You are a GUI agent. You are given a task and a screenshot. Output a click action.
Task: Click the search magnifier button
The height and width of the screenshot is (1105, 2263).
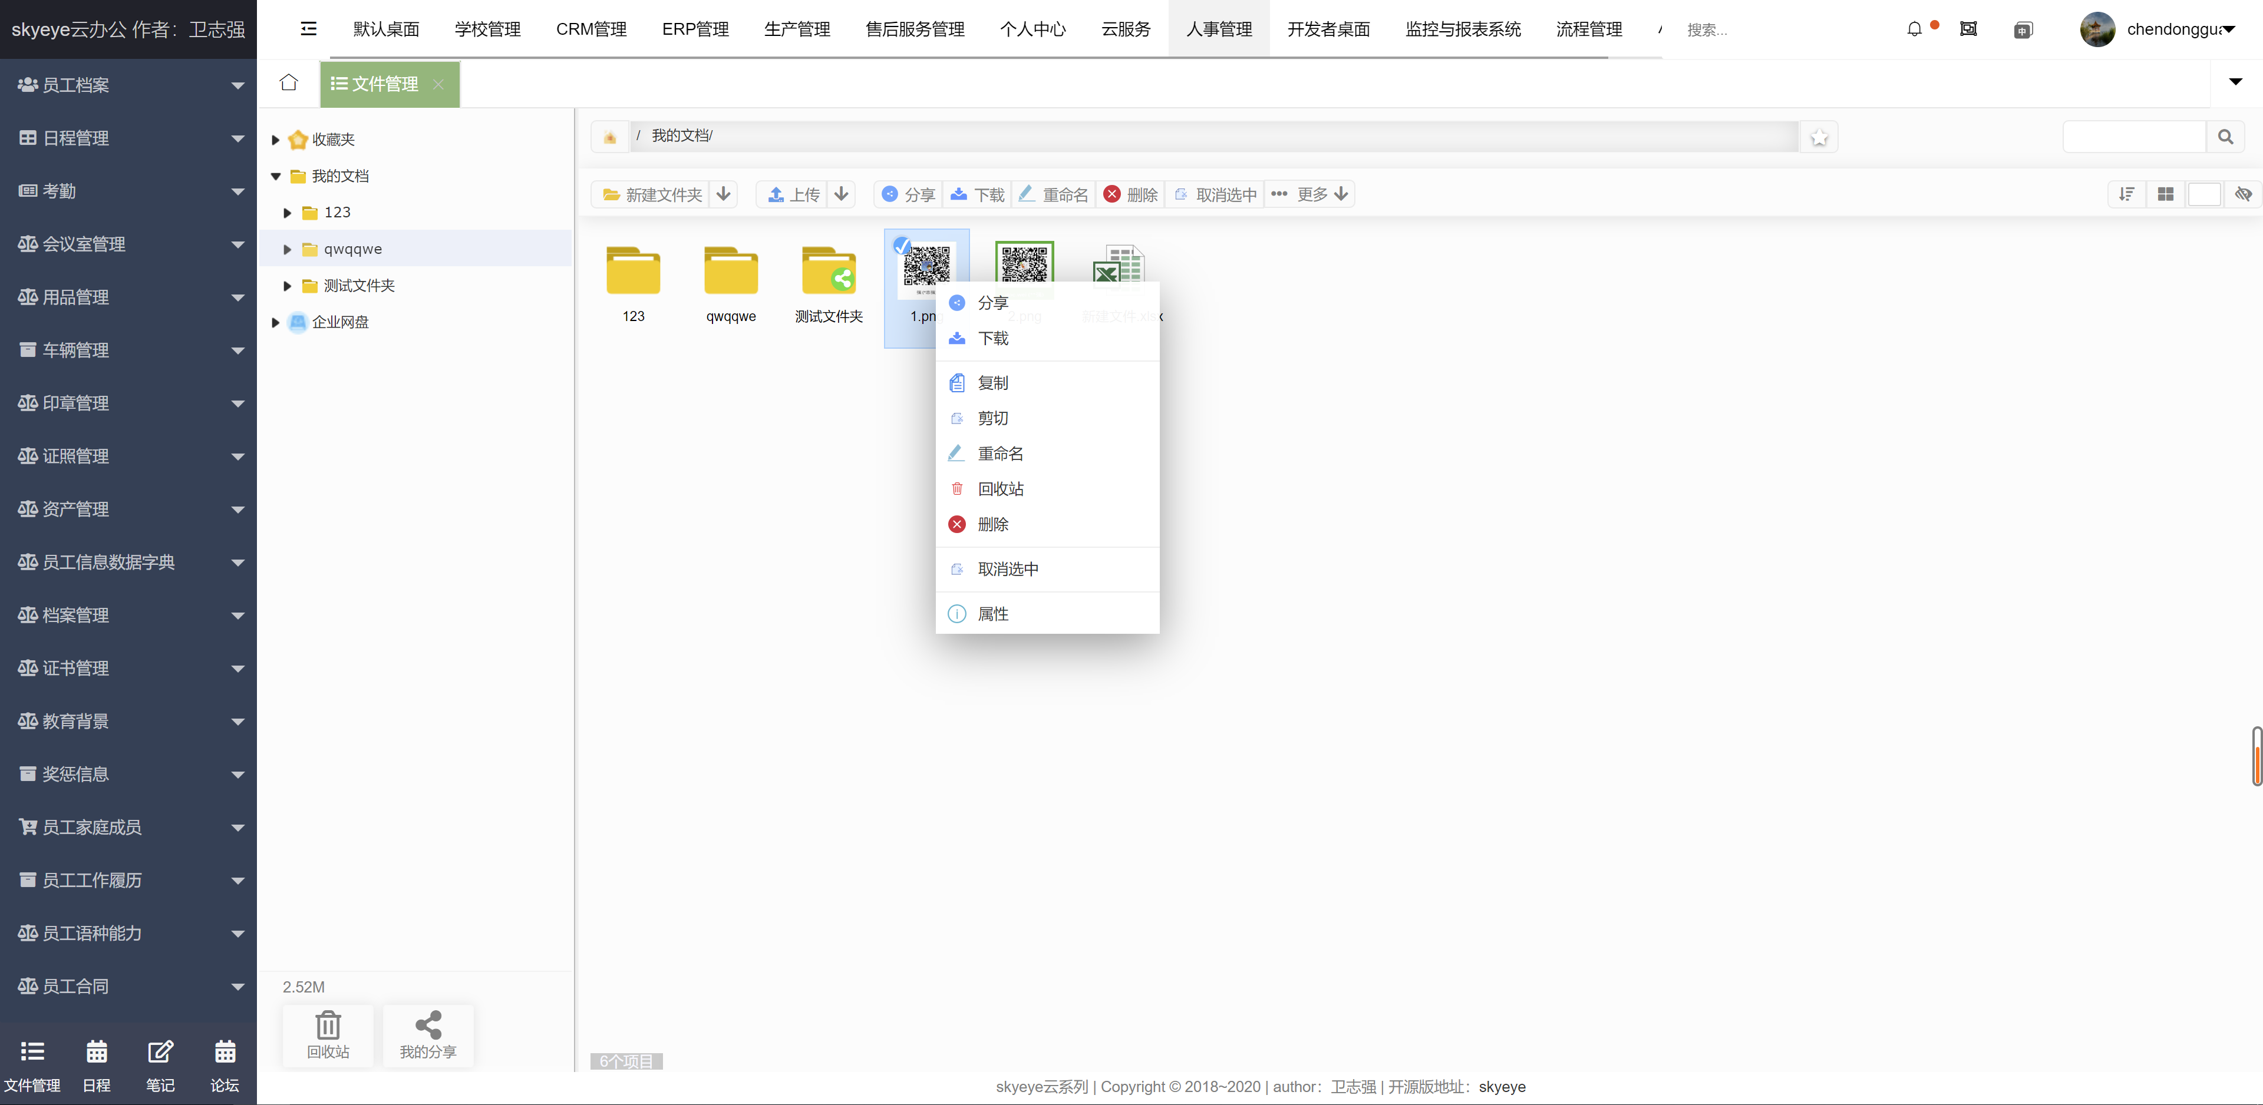[2225, 137]
